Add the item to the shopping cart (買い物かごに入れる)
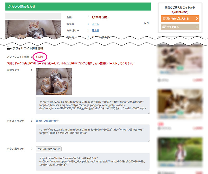Screen dimensions: 208x174 (x=180, y=18)
